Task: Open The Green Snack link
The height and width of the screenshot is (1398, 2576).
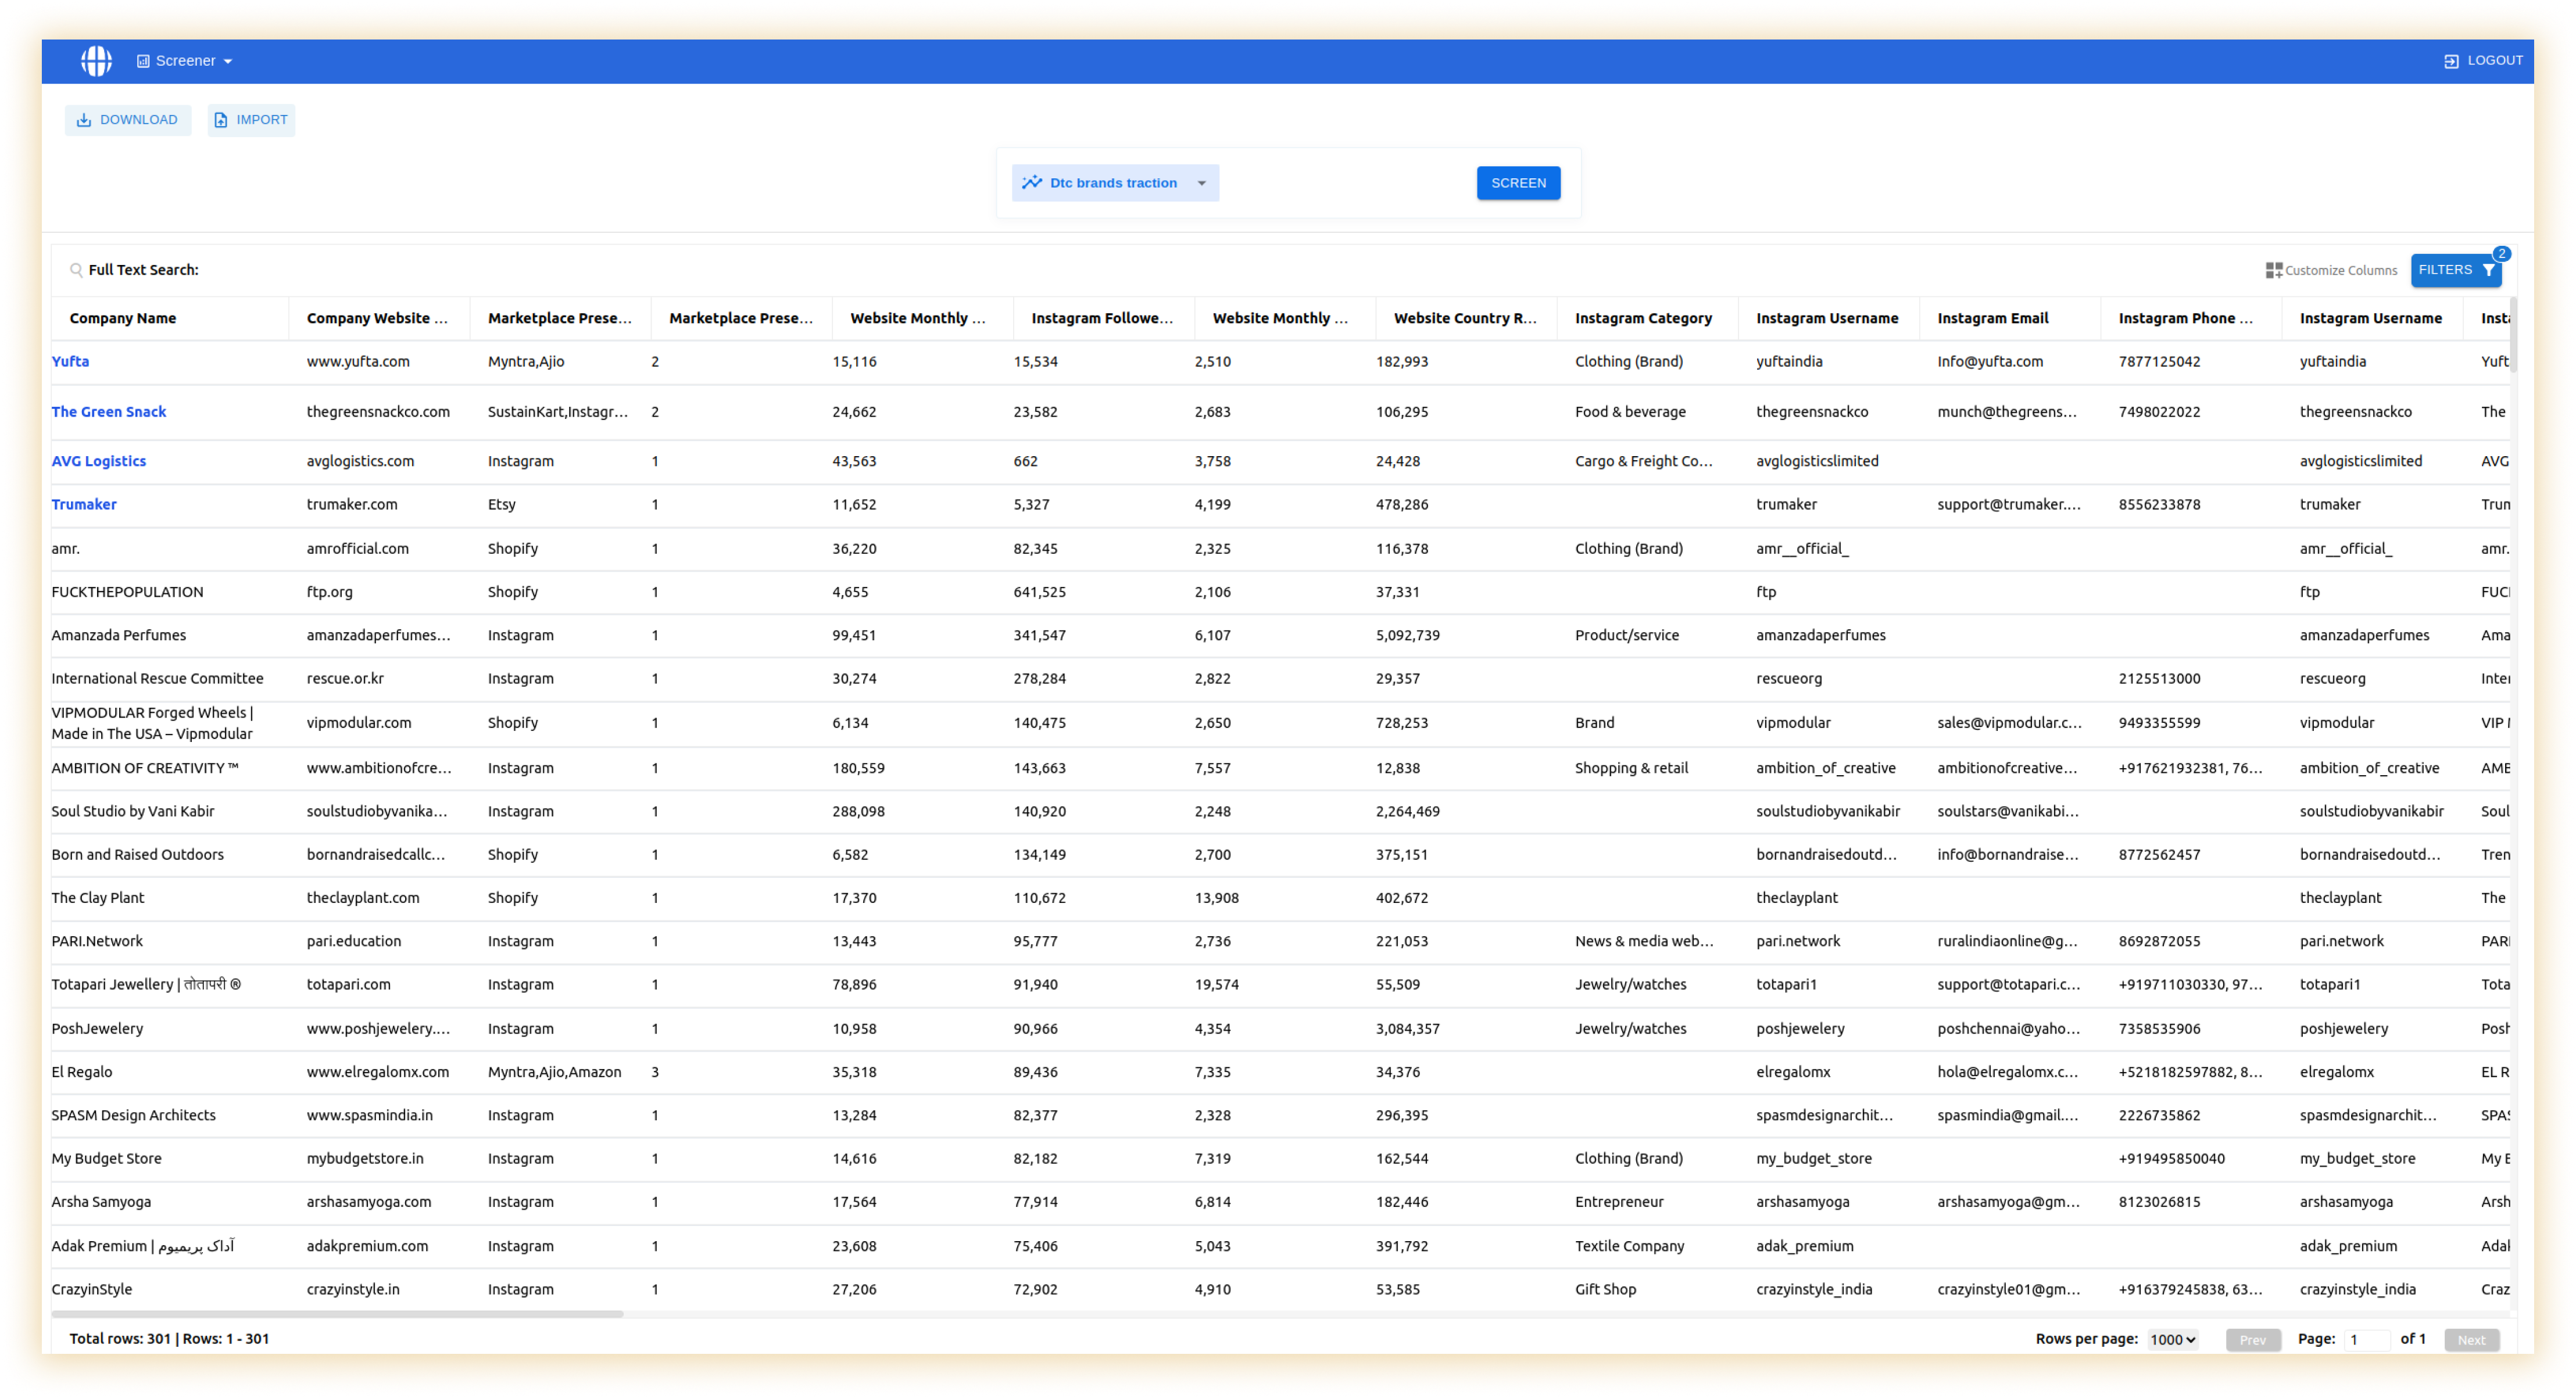Action: (108, 412)
